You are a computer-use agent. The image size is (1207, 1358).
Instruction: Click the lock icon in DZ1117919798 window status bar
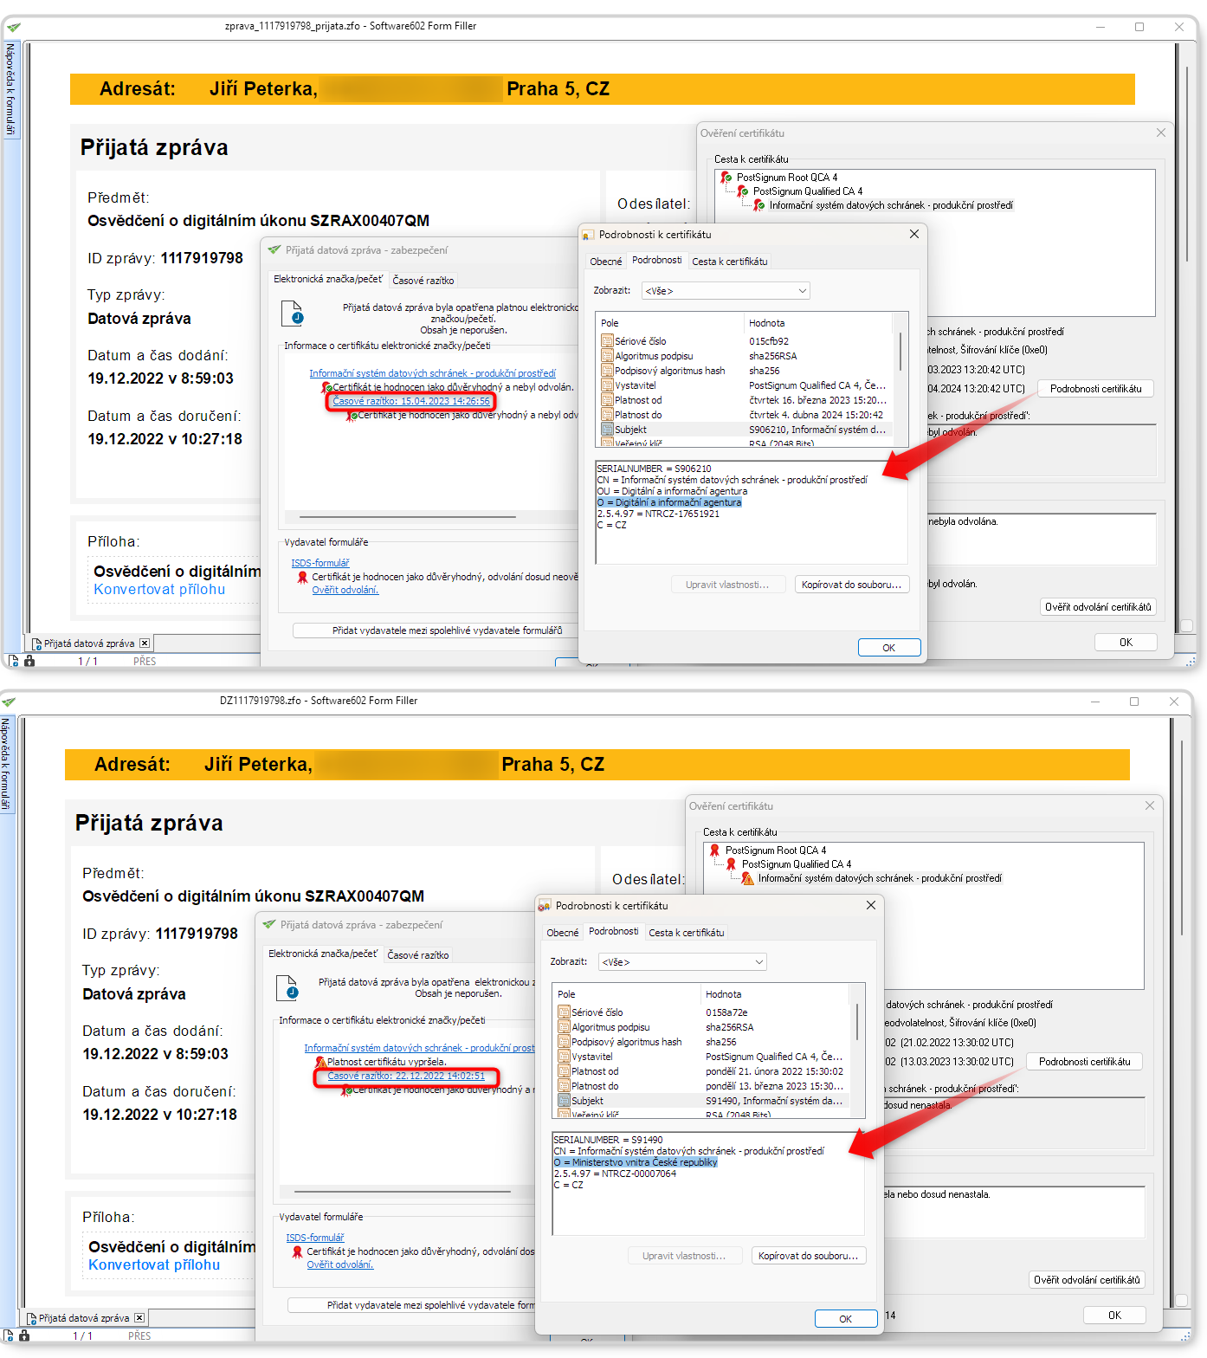tap(24, 1335)
